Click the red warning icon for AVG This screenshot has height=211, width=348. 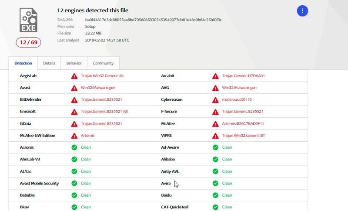[215, 88]
